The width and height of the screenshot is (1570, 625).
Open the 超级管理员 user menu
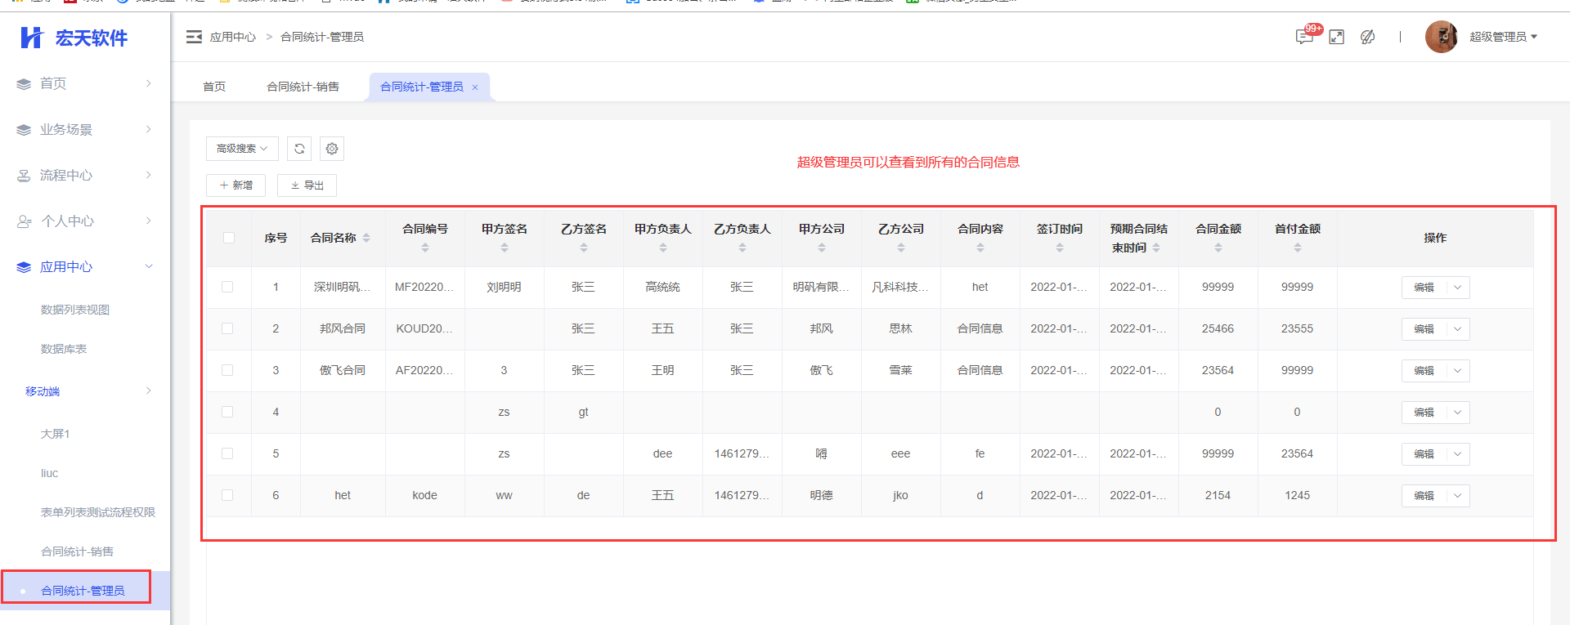pos(1503,37)
